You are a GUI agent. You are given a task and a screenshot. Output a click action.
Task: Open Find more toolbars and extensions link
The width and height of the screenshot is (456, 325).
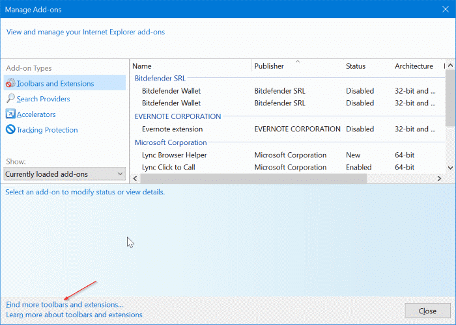[64, 305]
